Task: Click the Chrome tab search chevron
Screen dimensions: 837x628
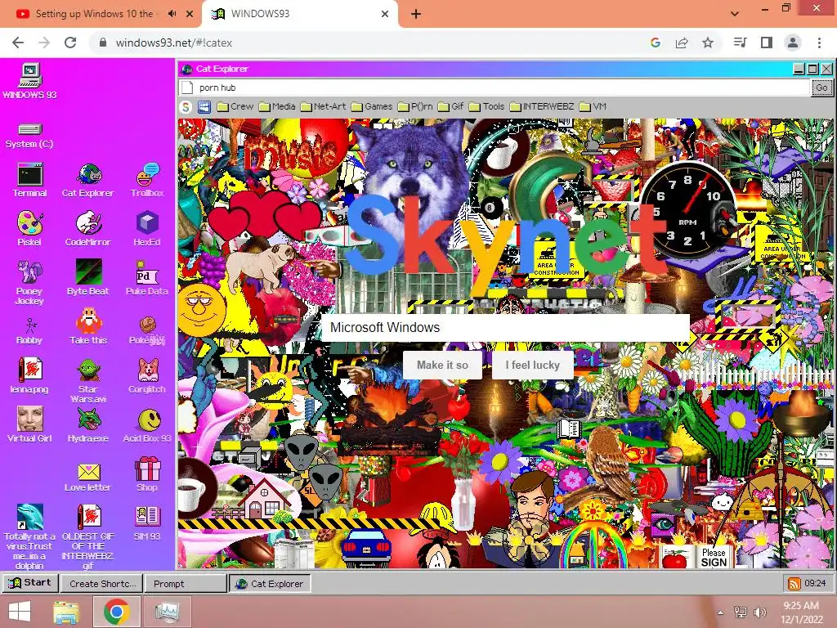Action: coord(735,14)
